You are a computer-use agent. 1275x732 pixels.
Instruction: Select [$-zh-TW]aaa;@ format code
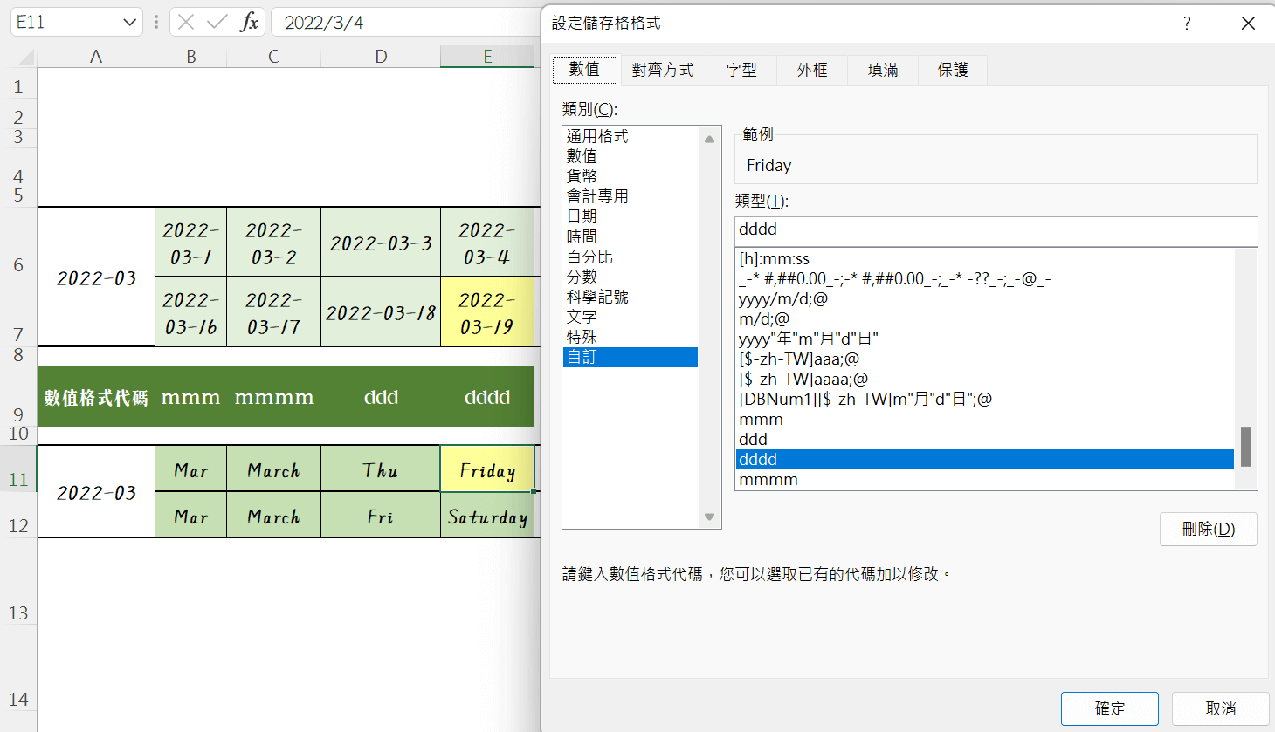(x=985, y=359)
